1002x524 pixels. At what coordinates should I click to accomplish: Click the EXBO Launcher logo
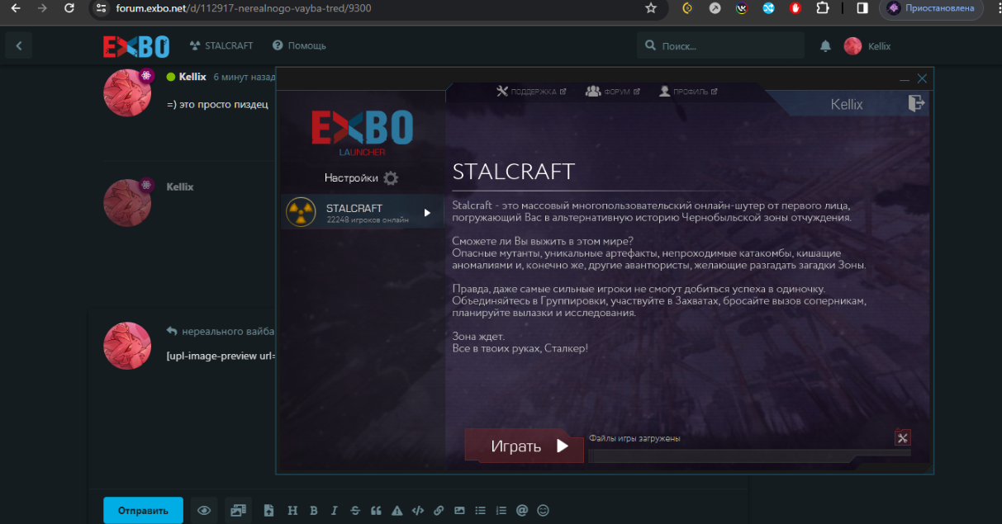[362, 133]
